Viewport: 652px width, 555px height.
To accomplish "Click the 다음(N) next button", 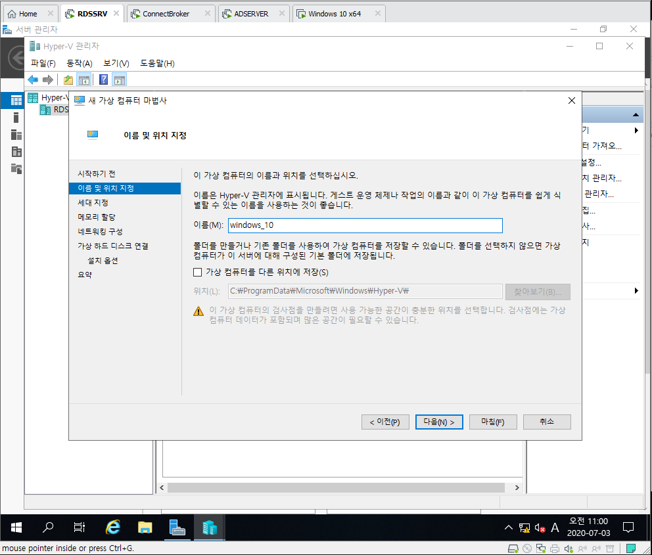I will tap(439, 422).
